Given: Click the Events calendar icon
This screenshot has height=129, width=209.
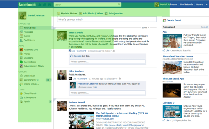Looking at the screenshot, I should click(21, 36).
